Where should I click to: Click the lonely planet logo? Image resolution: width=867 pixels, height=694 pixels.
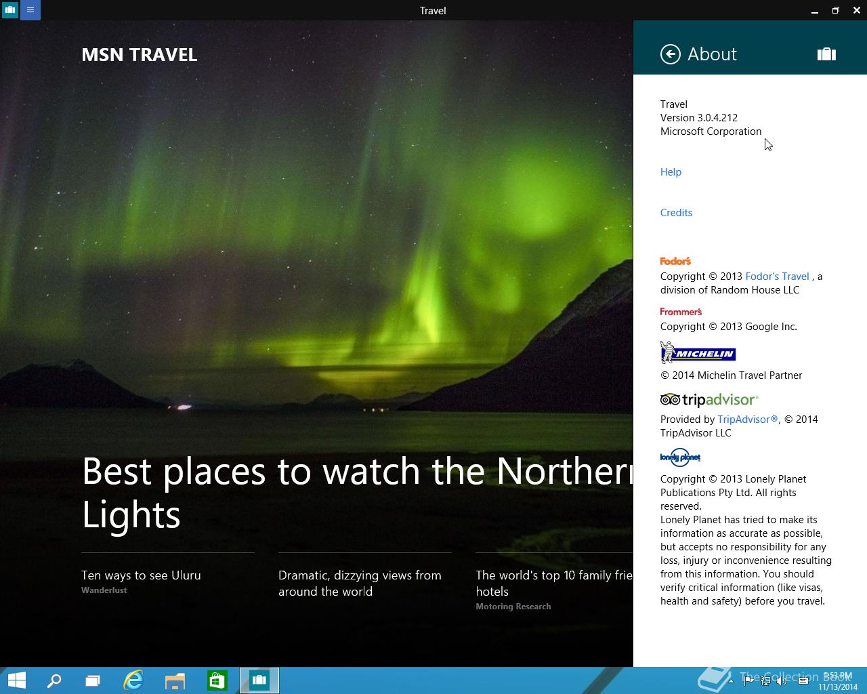tap(680, 457)
